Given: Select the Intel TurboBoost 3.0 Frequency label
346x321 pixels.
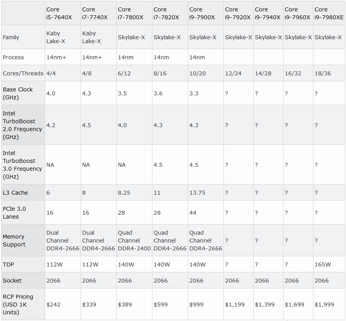Looking at the screenshot, I should click(23, 165).
